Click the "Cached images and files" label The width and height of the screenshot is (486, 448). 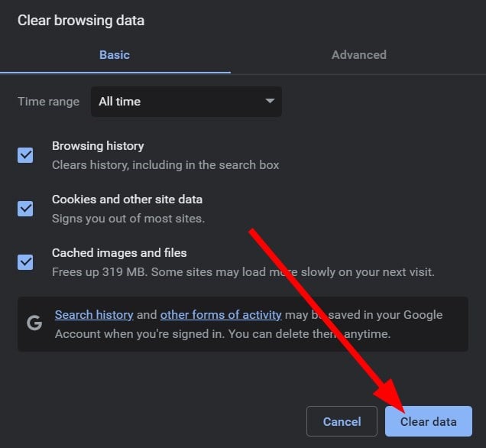point(119,253)
